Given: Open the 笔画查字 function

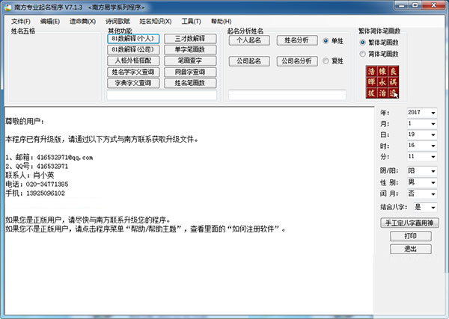Looking at the screenshot, I should point(190,61).
